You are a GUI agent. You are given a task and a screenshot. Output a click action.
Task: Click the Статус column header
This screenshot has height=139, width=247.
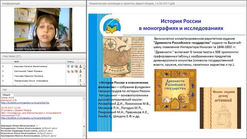point(72,62)
